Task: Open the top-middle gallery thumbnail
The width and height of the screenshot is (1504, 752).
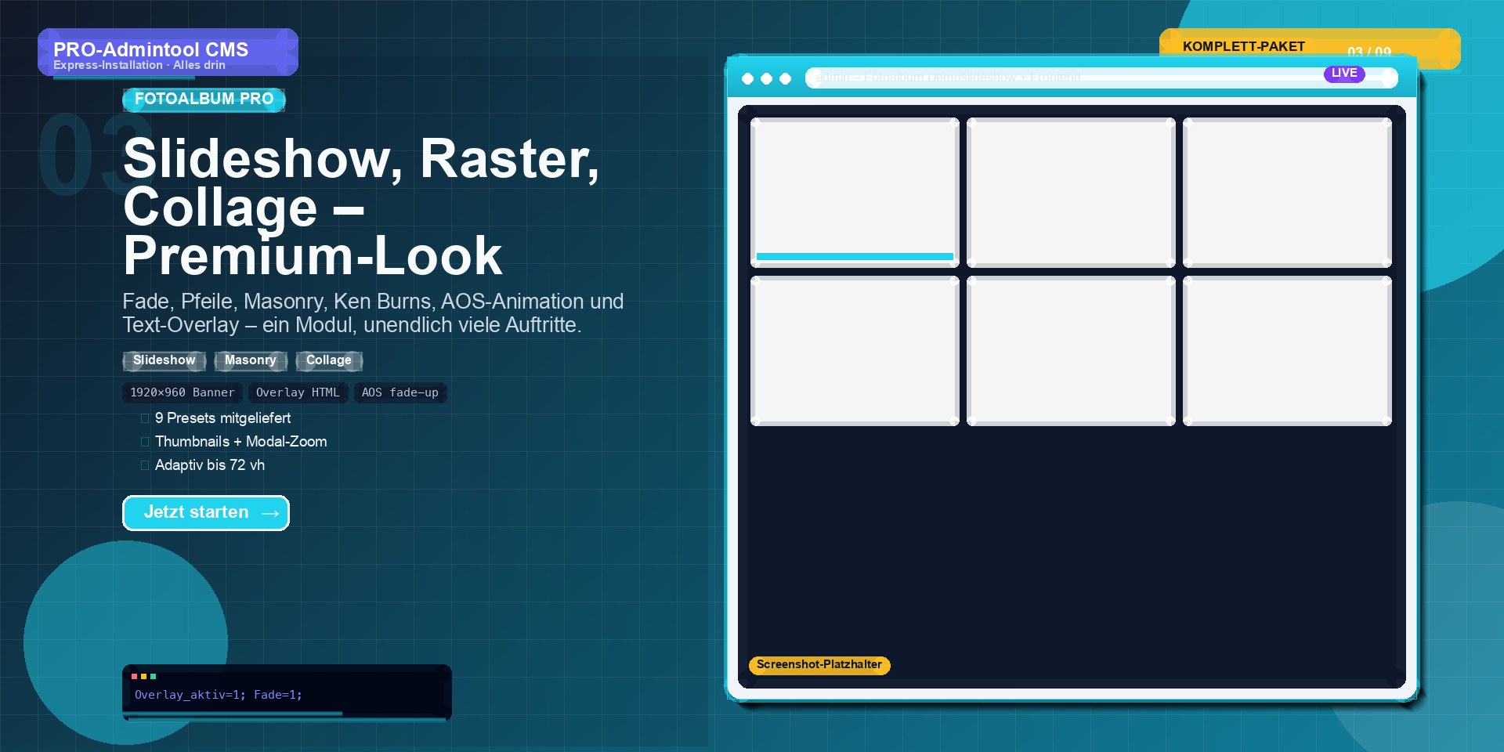Action: click(1071, 193)
